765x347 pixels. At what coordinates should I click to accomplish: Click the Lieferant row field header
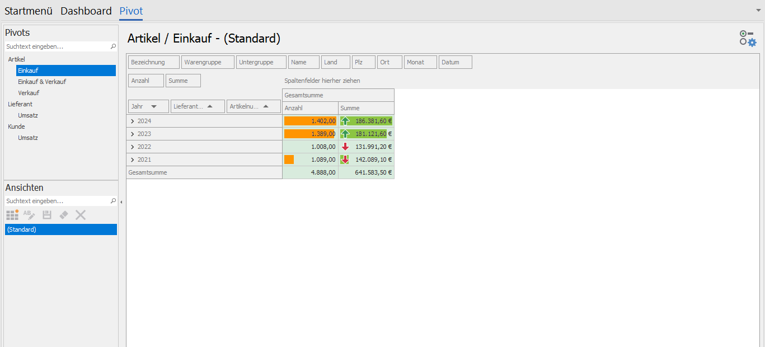click(198, 106)
